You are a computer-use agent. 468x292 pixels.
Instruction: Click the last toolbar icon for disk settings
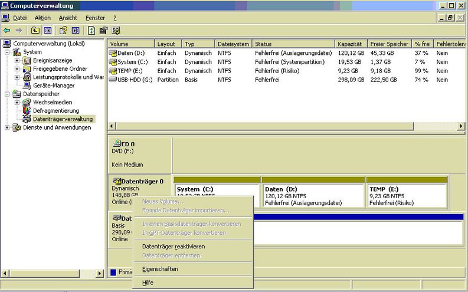pyautogui.click(x=116, y=31)
